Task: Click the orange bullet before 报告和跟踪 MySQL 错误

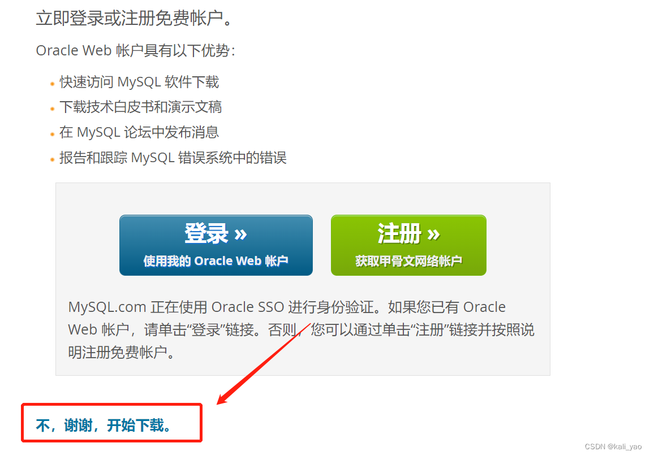Action: [x=52, y=159]
